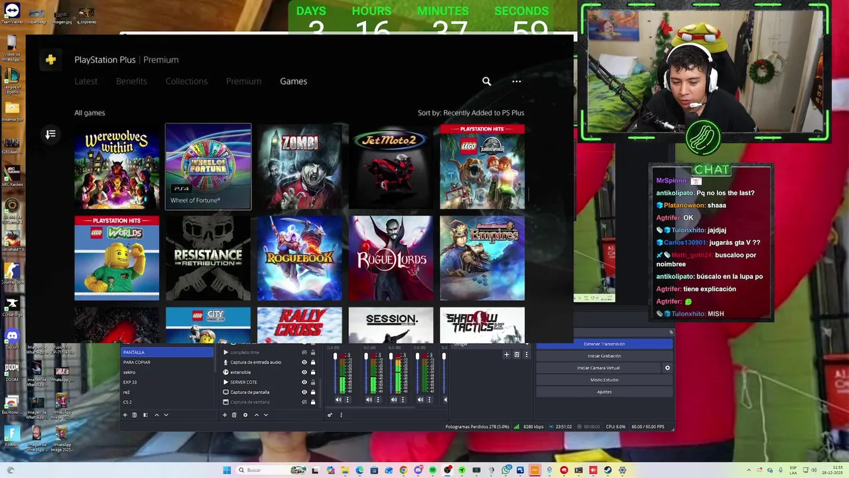Add scene transition with the plus icon
This screenshot has width=849, height=478.
(507, 355)
